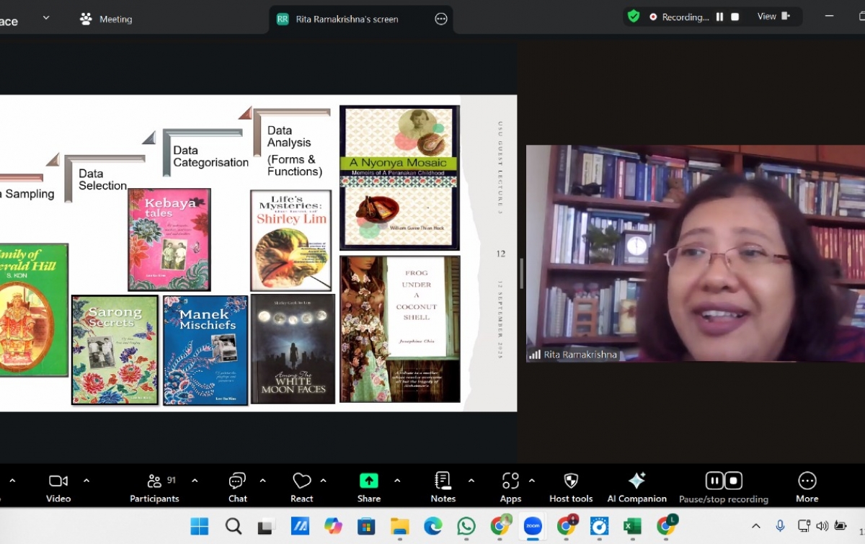Minimize the Zoom meeting window
865x544 pixels.
(830, 17)
